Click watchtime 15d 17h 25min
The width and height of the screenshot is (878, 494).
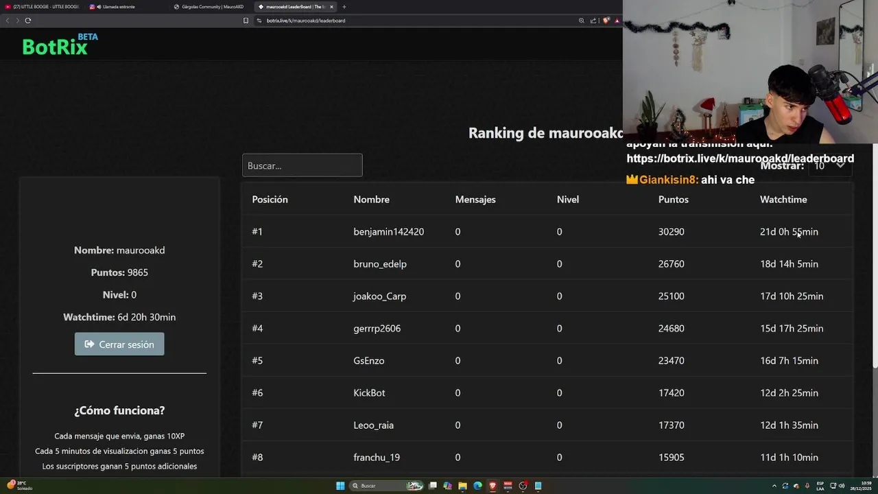[x=791, y=329]
